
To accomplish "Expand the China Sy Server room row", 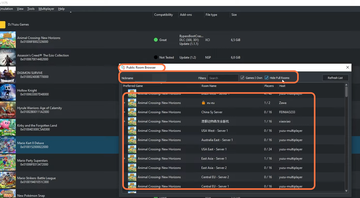I will pos(125,112).
